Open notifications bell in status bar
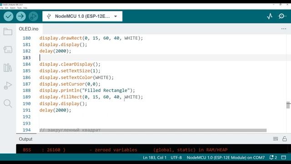The image size is (291, 164). click(x=273, y=158)
